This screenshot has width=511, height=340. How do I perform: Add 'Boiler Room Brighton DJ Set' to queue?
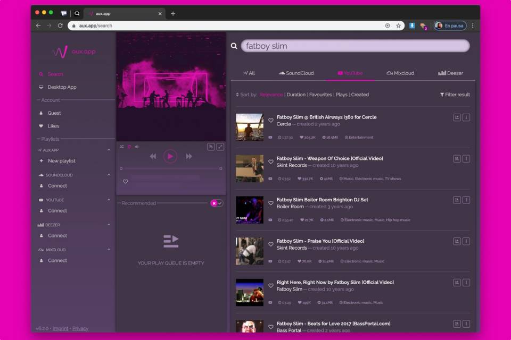tap(457, 200)
